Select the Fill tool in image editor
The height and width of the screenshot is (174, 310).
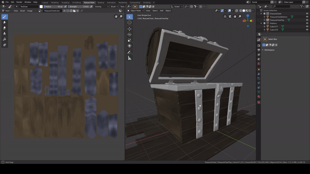[5, 39]
